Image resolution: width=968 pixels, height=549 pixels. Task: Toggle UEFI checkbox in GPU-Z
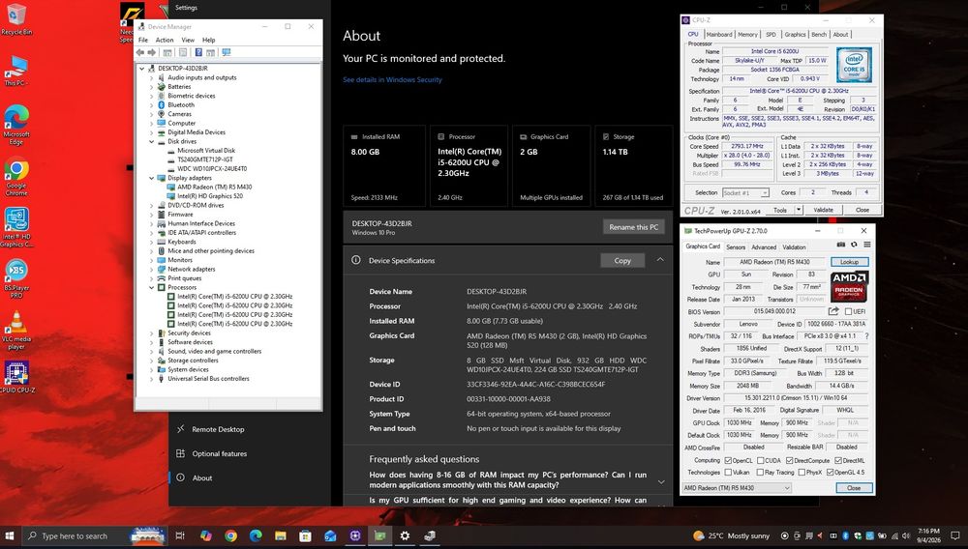[x=848, y=312]
